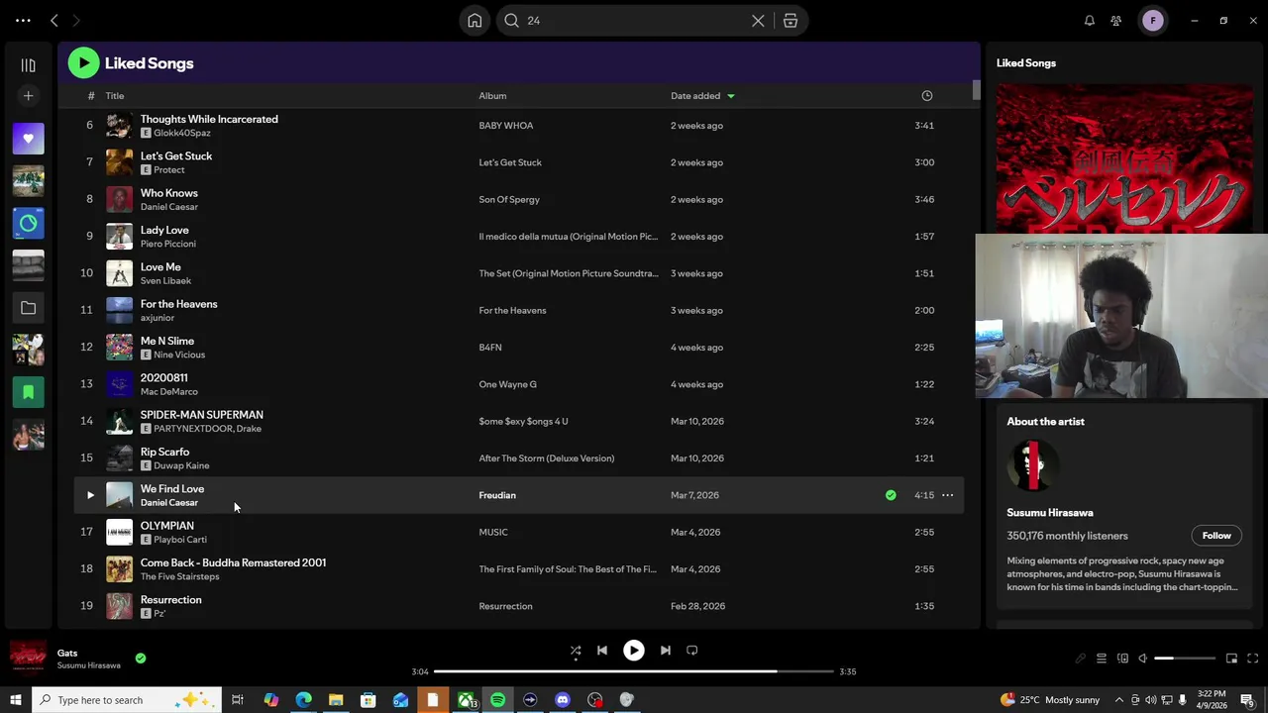Sort by the duration clock header
This screenshot has height=713, width=1268.
point(927,96)
